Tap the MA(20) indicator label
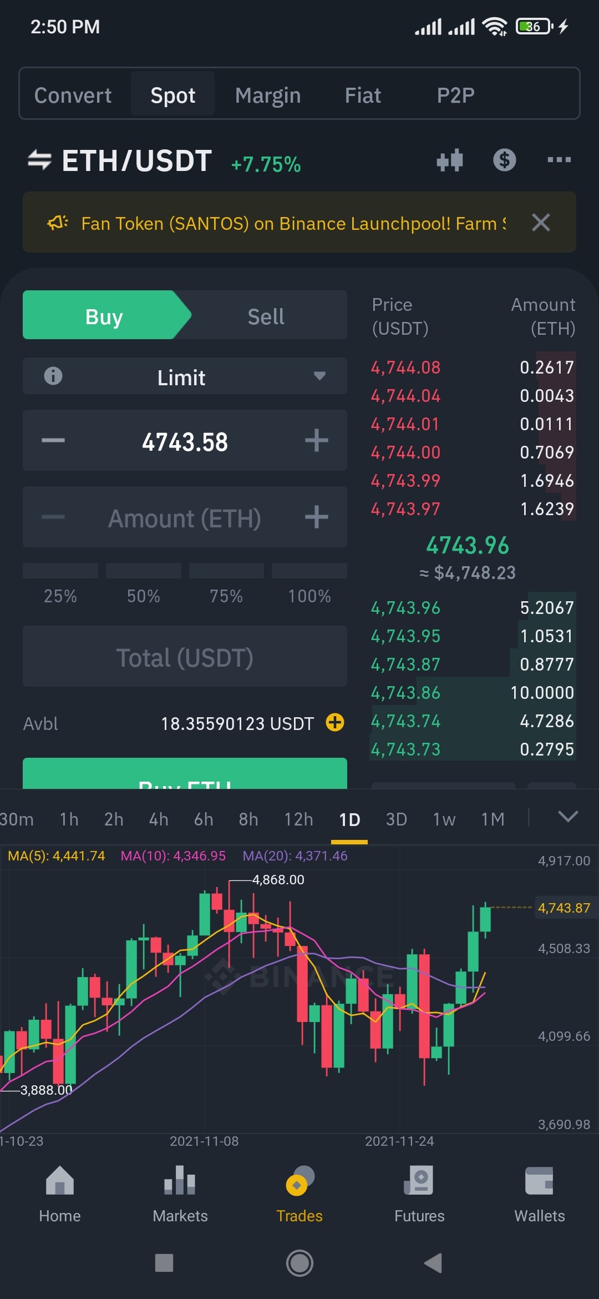 pyautogui.click(x=295, y=855)
